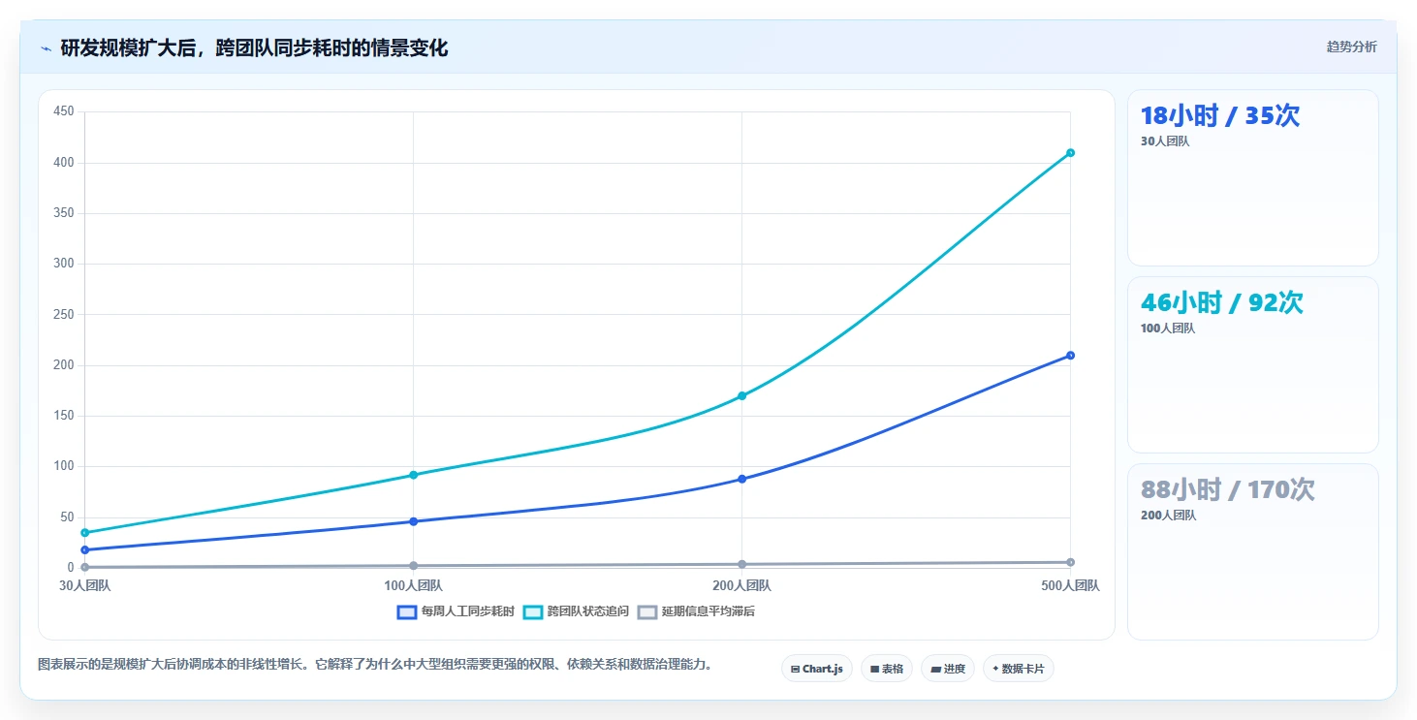Click the gray data point at 200人团队
This screenshot has height=720, width=1417.
point(741,564)
